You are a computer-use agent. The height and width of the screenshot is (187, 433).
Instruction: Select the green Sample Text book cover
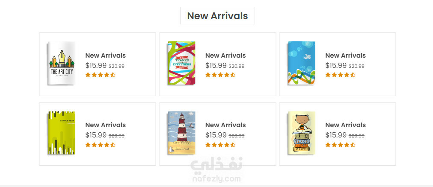pos(62,133)
